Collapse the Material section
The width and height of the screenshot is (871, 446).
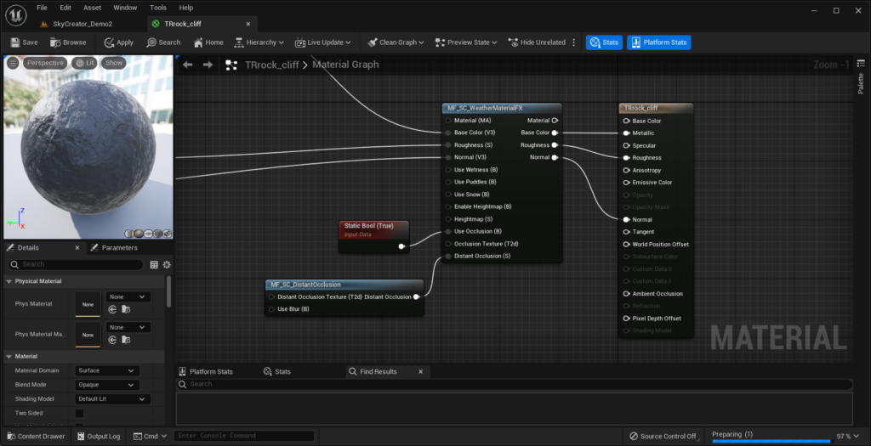coord(9,356)
